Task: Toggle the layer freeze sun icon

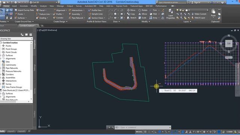Action: click(180, 10)
